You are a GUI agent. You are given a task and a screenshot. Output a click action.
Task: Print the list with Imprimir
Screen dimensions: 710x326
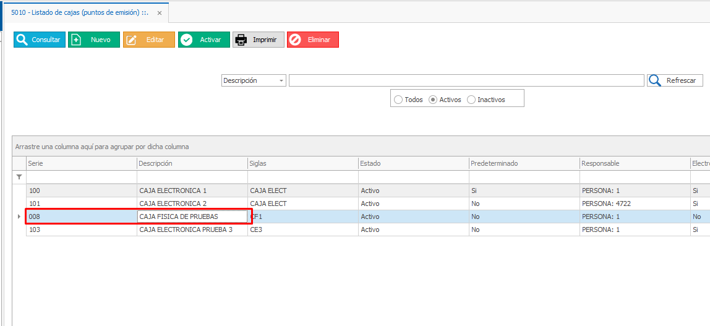pyautogui.click(x=258, y=40)
